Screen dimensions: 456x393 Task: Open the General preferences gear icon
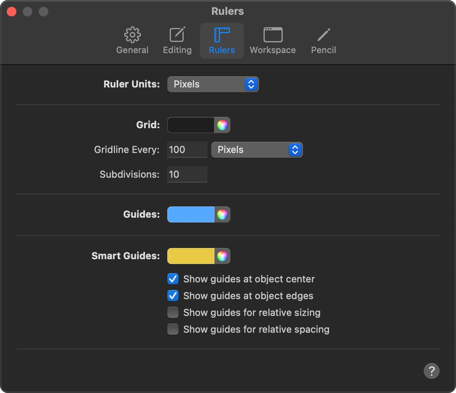click(132, 35)
